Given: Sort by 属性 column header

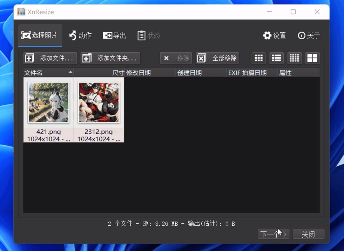Looking at the screenshot, I should point(298,73).
